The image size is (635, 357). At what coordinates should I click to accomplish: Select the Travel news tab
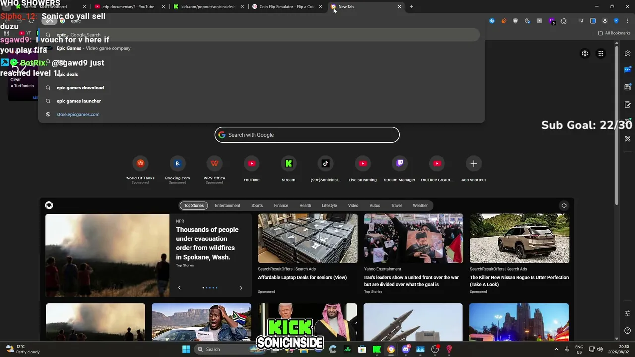click(x=396, y=205)
